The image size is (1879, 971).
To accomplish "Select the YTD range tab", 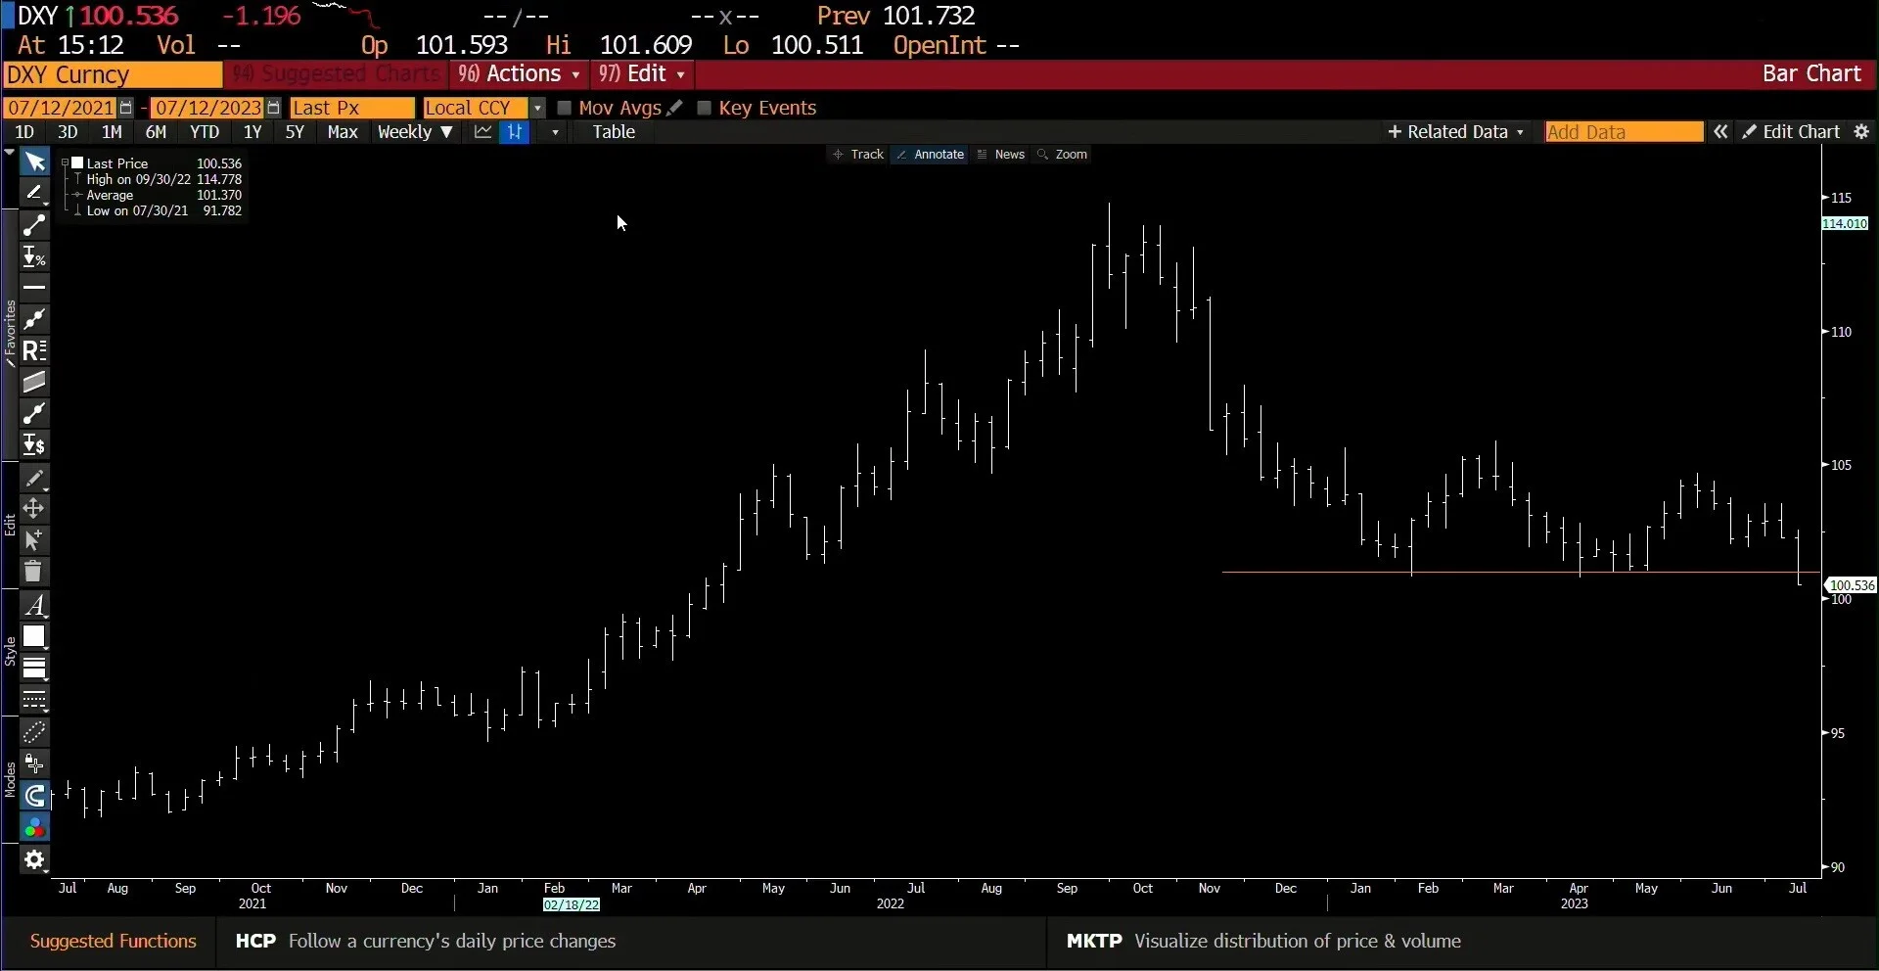I will [x=204, y=132].
